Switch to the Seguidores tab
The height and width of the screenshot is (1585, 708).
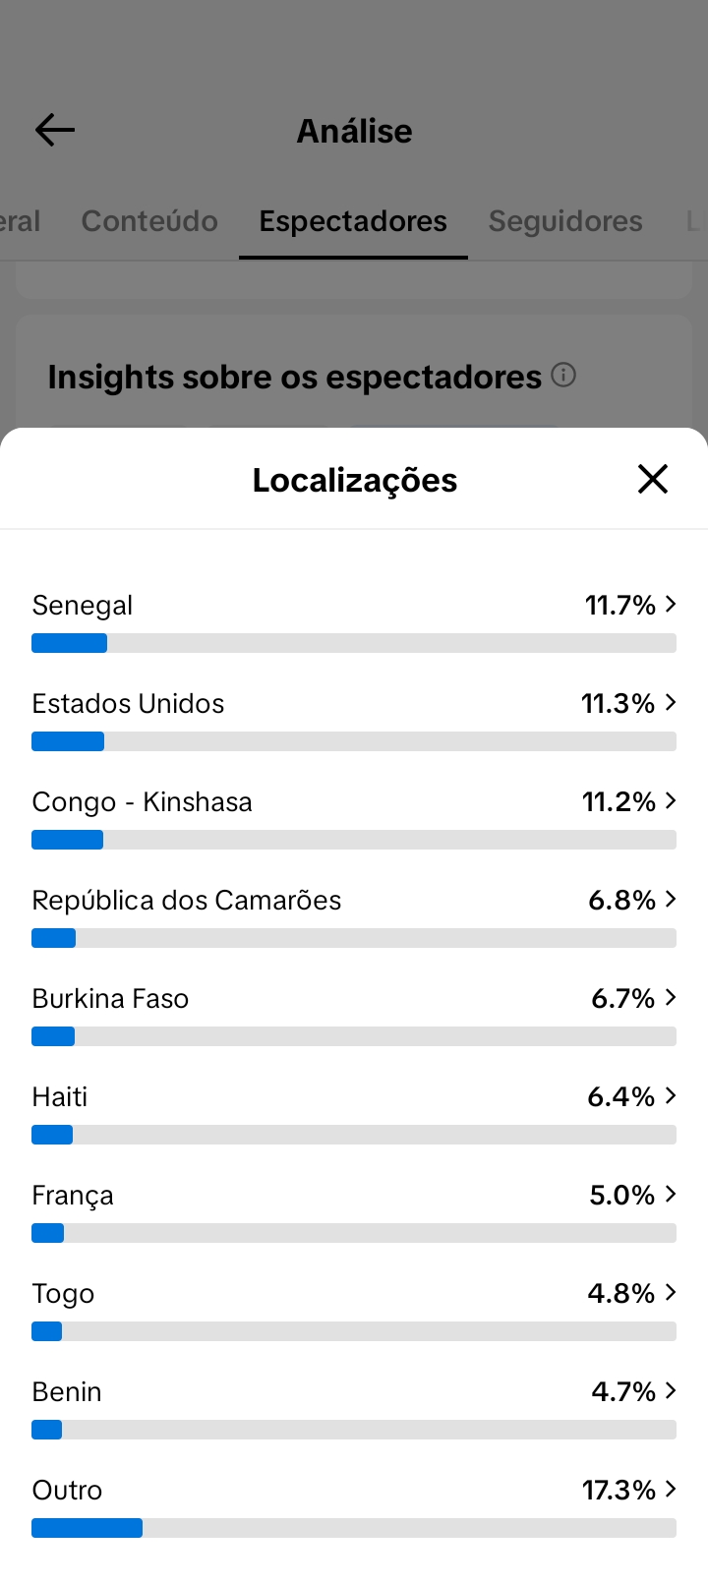565,221
